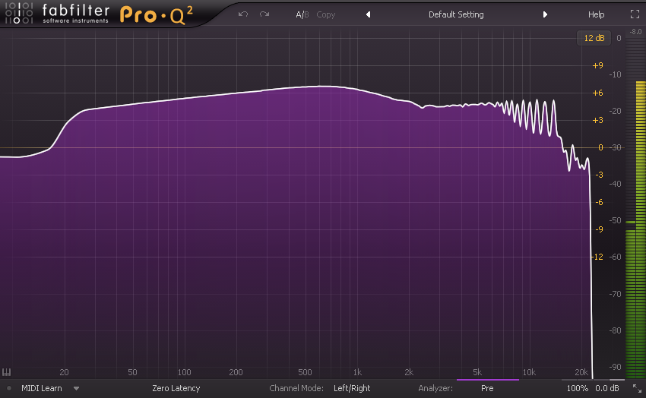Screen dimensions: 646x398
Task: Click the resize interface arrow icon
Action: [x=637, y=388]
